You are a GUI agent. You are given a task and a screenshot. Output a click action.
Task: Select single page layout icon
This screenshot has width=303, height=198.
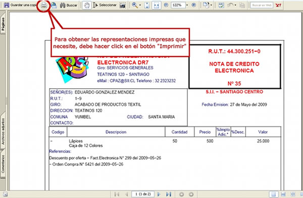point(274,194)
